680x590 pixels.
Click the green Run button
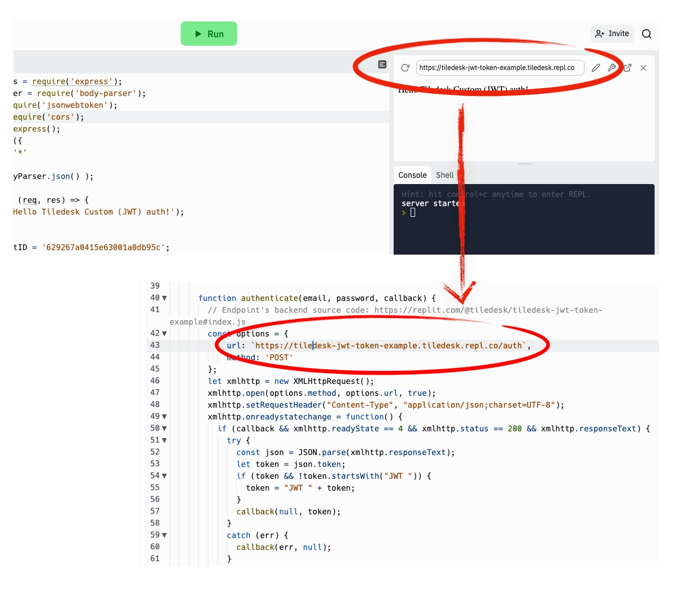[209, 34]
